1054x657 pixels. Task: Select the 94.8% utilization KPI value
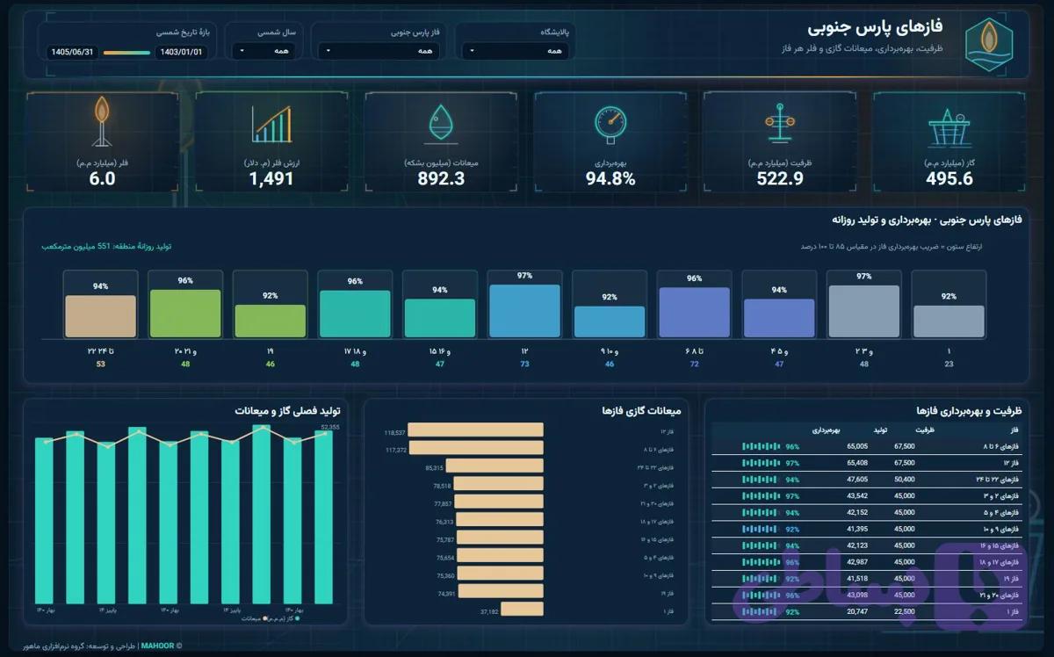[x=610, y=179]
